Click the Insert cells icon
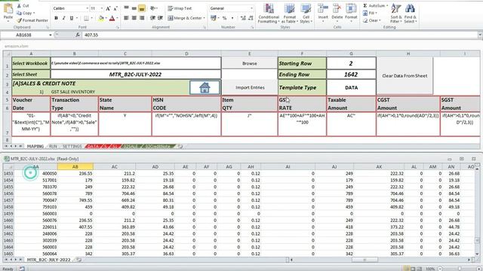Screen dimensions: 483x271 point(323,9)
